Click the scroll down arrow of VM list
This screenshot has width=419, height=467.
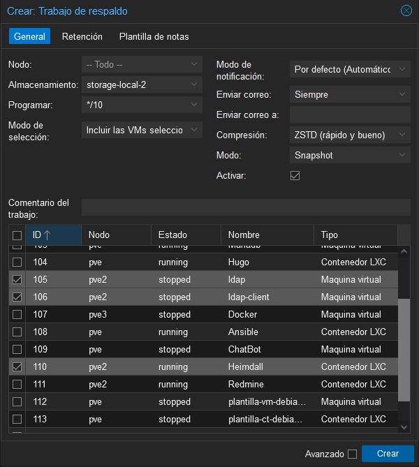click(x=404, y=427)
